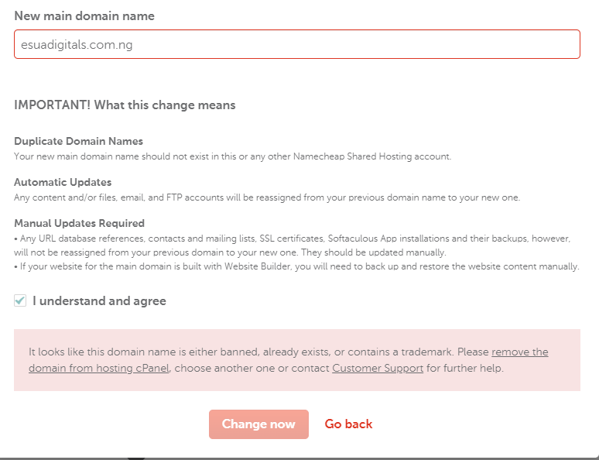Click the Softaculous App installations bullet text
The image size is (599, 460).
(x=293, y=245)
